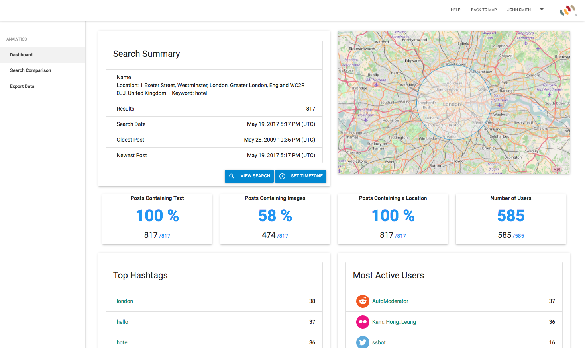
Task: Open the Help menu item
Action: (x=455, y=10)
